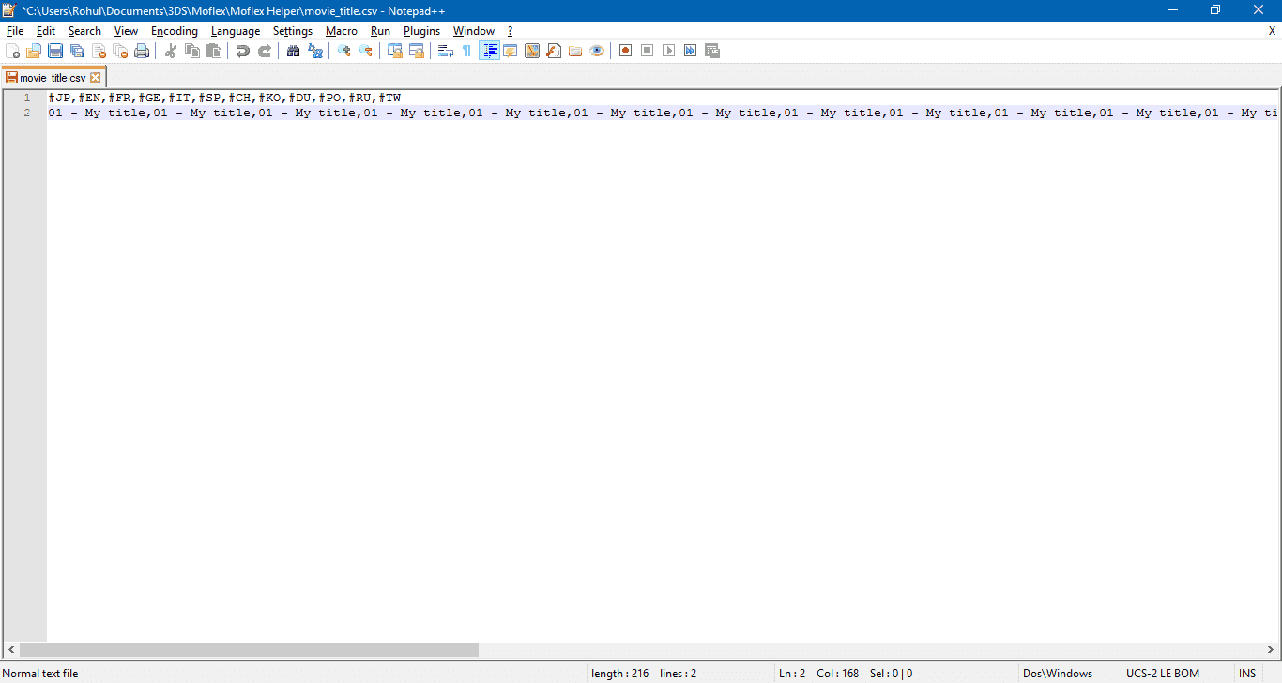Open the Search menu

coord(84,31)
